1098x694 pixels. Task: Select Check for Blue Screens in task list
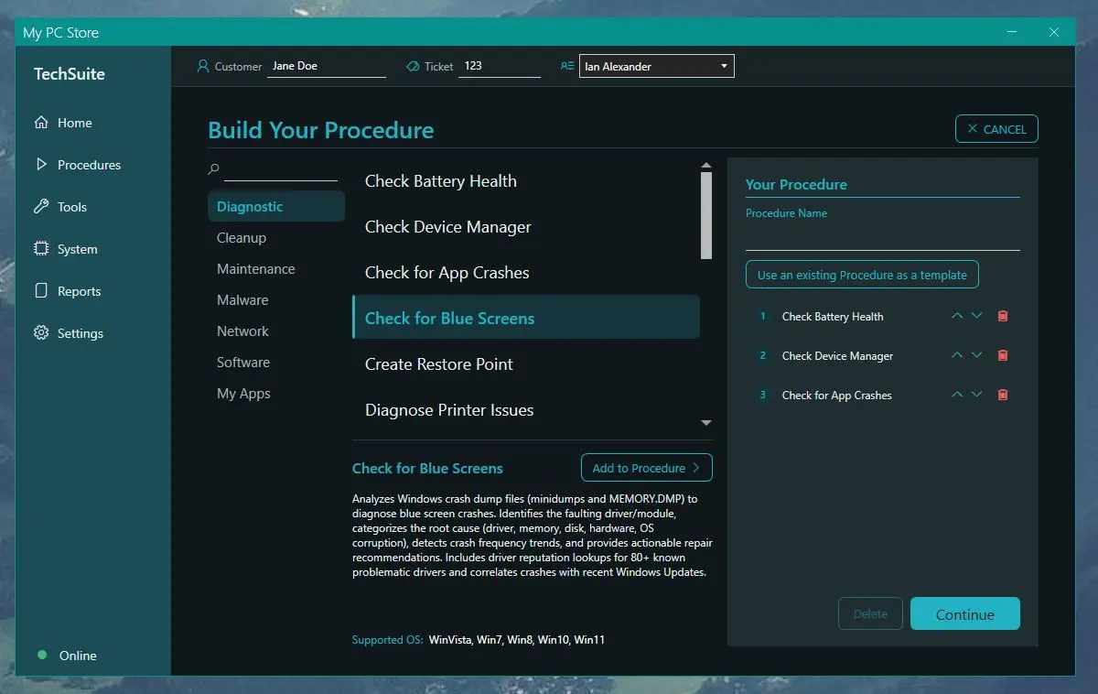click(526, 318)
